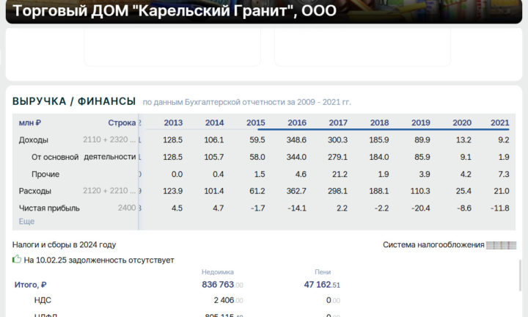Image resolution: width=528 pixels, height=317 pixels.
Task: Select the 2013 column header
Action: click(x=173, y=123)
